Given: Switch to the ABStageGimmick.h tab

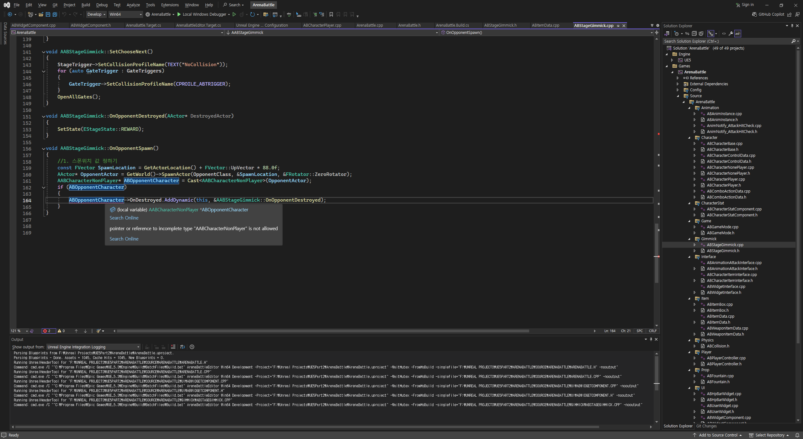Looking at the screenshot, I should [500, 25].
